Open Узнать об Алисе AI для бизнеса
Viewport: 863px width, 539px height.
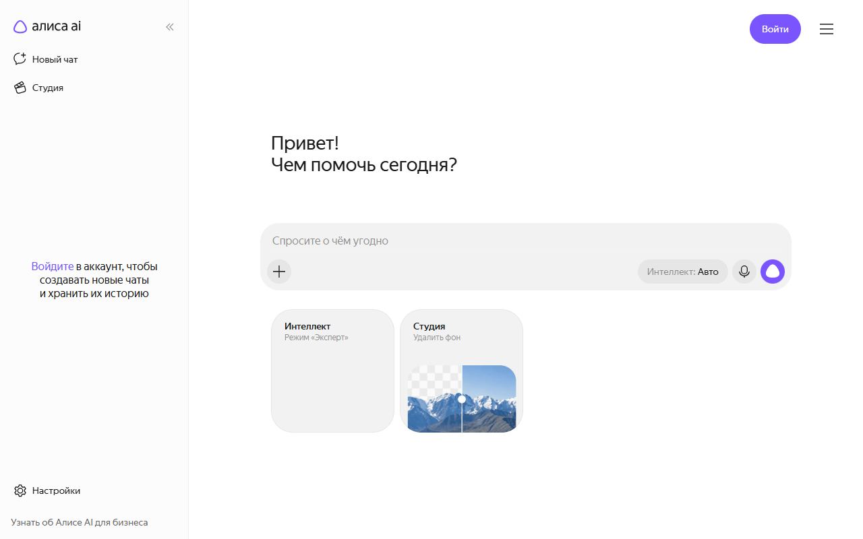(x=80, y=522)
